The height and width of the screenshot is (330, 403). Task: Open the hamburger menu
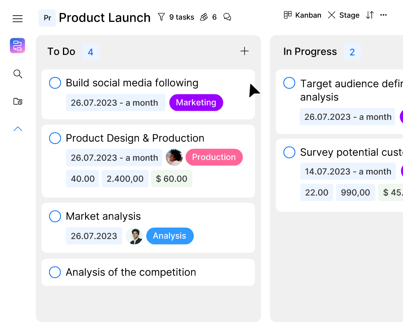click(x=18, y=19)
